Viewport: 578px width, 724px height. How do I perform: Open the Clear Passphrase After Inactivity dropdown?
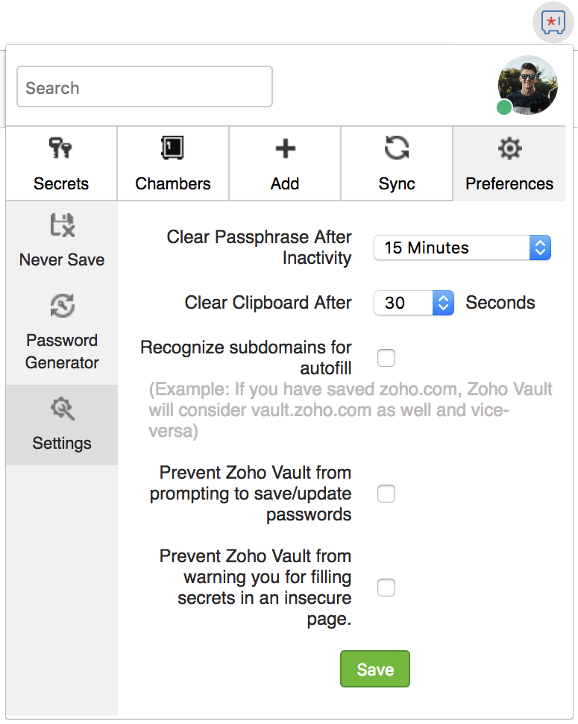(x=462, y=248)
